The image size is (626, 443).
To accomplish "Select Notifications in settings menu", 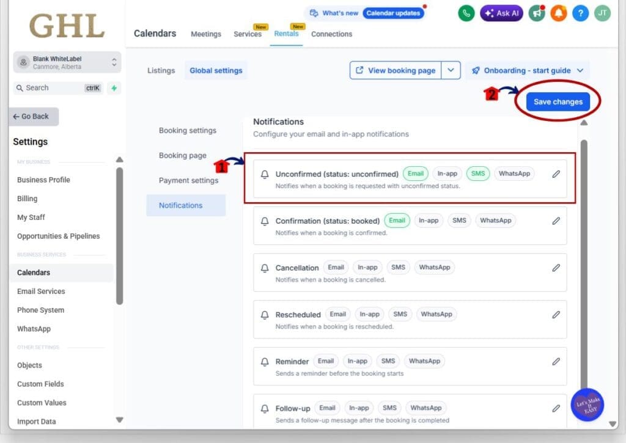I will [186, 205].
